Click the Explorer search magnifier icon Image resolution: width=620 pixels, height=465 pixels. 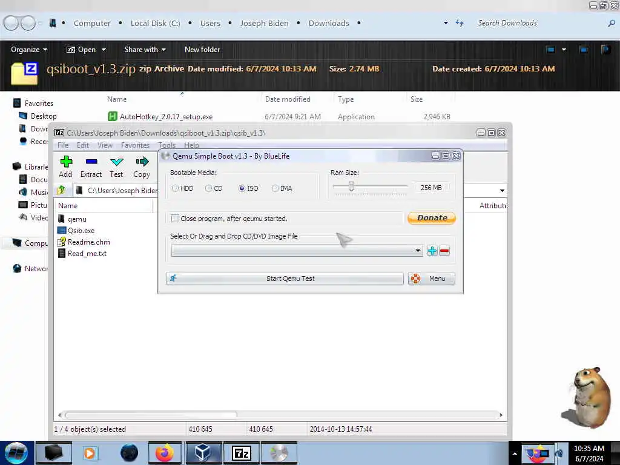click(612, 24)
